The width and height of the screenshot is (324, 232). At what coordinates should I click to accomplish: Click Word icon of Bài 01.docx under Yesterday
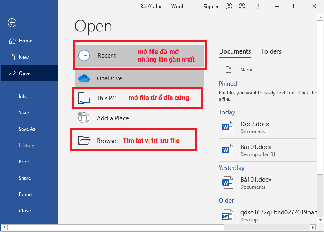click(228, 183)
